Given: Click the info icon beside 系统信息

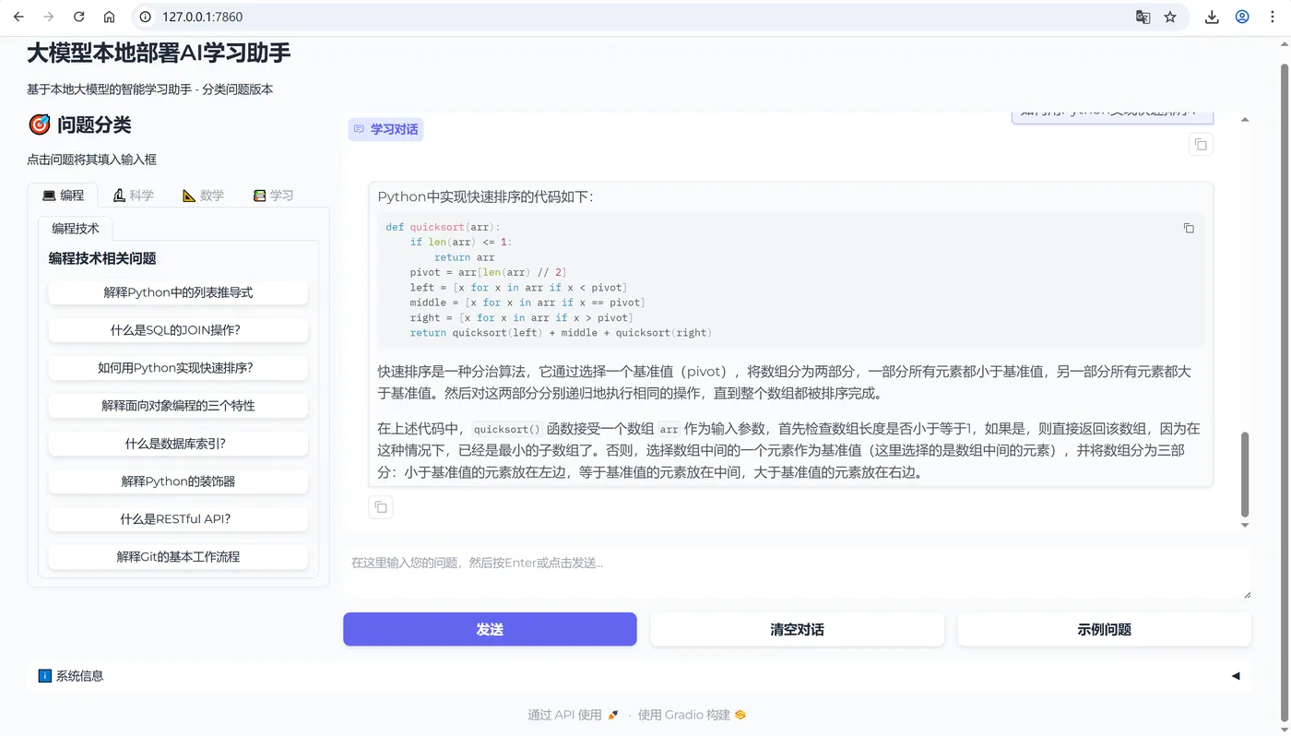Looking at the screenshot, I should point(44,675).
